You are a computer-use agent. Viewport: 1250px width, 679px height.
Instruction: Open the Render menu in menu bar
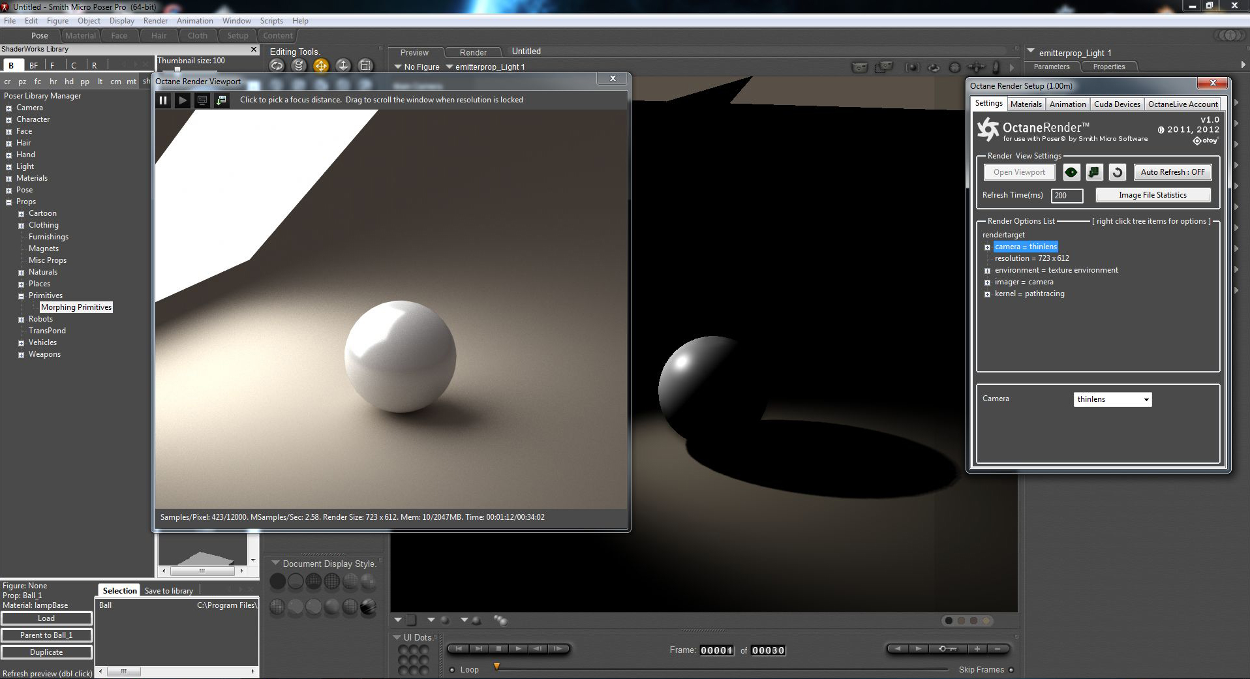(x=155, y=21)
